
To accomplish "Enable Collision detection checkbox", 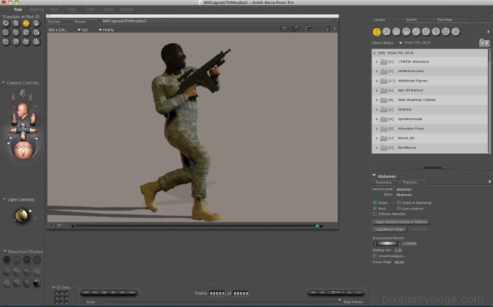I will (375, 214).
